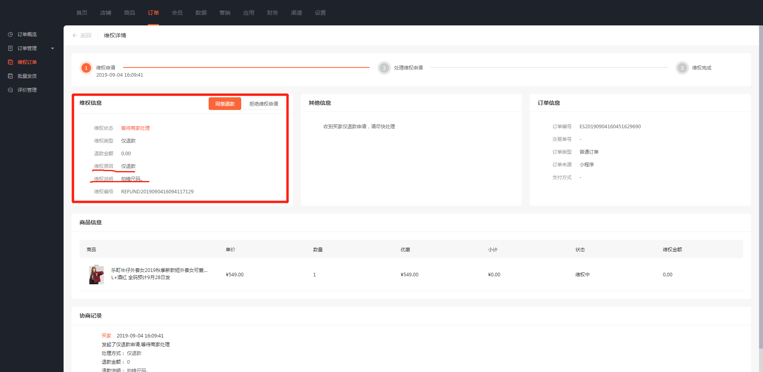Open the 财务 top menu
The image size is (763, 372).
pyautogui.click(x=273, y=13)
